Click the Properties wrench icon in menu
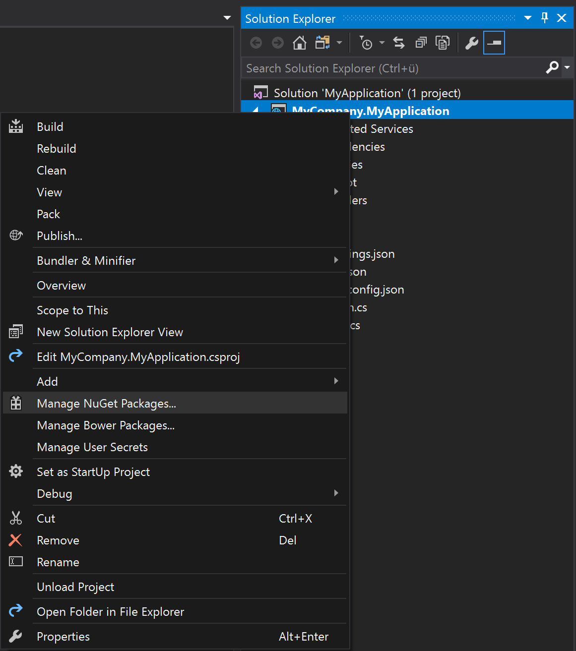Image resolution: width=576 pixels, height=651 pixels. [x=16, y=636]
